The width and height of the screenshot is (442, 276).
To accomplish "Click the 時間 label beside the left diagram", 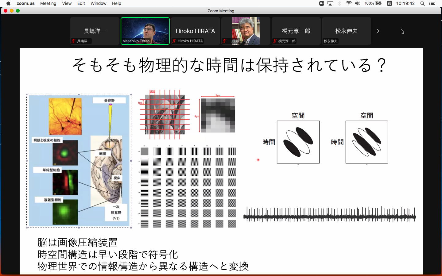I will (x=269, y=142).
